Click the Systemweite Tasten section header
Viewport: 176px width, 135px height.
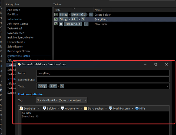(x=18, y=56)
